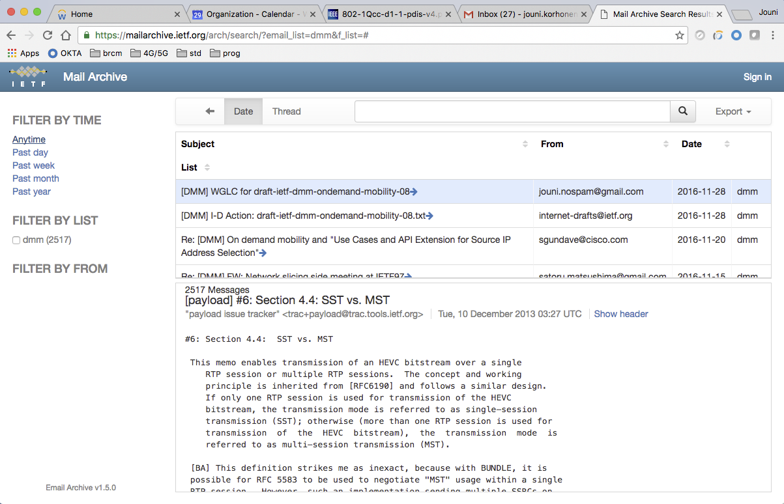
Task: Filter messages by Past month
Action: click(x=36, y=178)
